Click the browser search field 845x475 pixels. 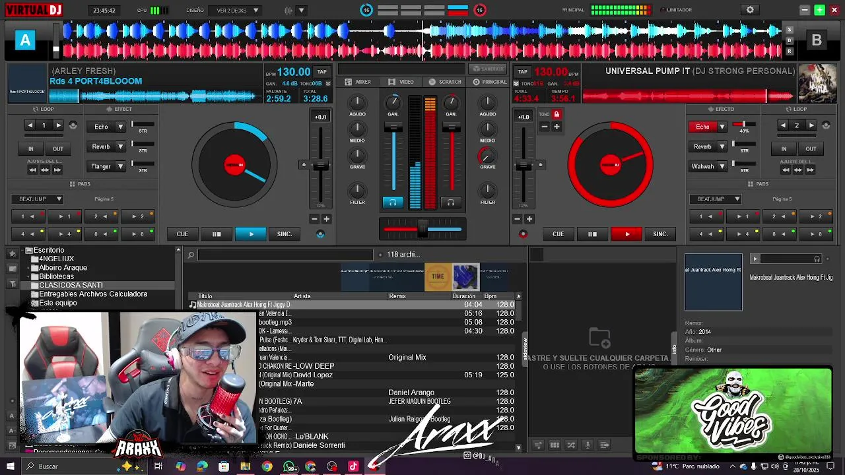(x=285, y=255)
